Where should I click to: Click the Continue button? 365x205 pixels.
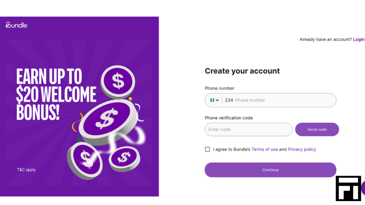tap(270, 170)
